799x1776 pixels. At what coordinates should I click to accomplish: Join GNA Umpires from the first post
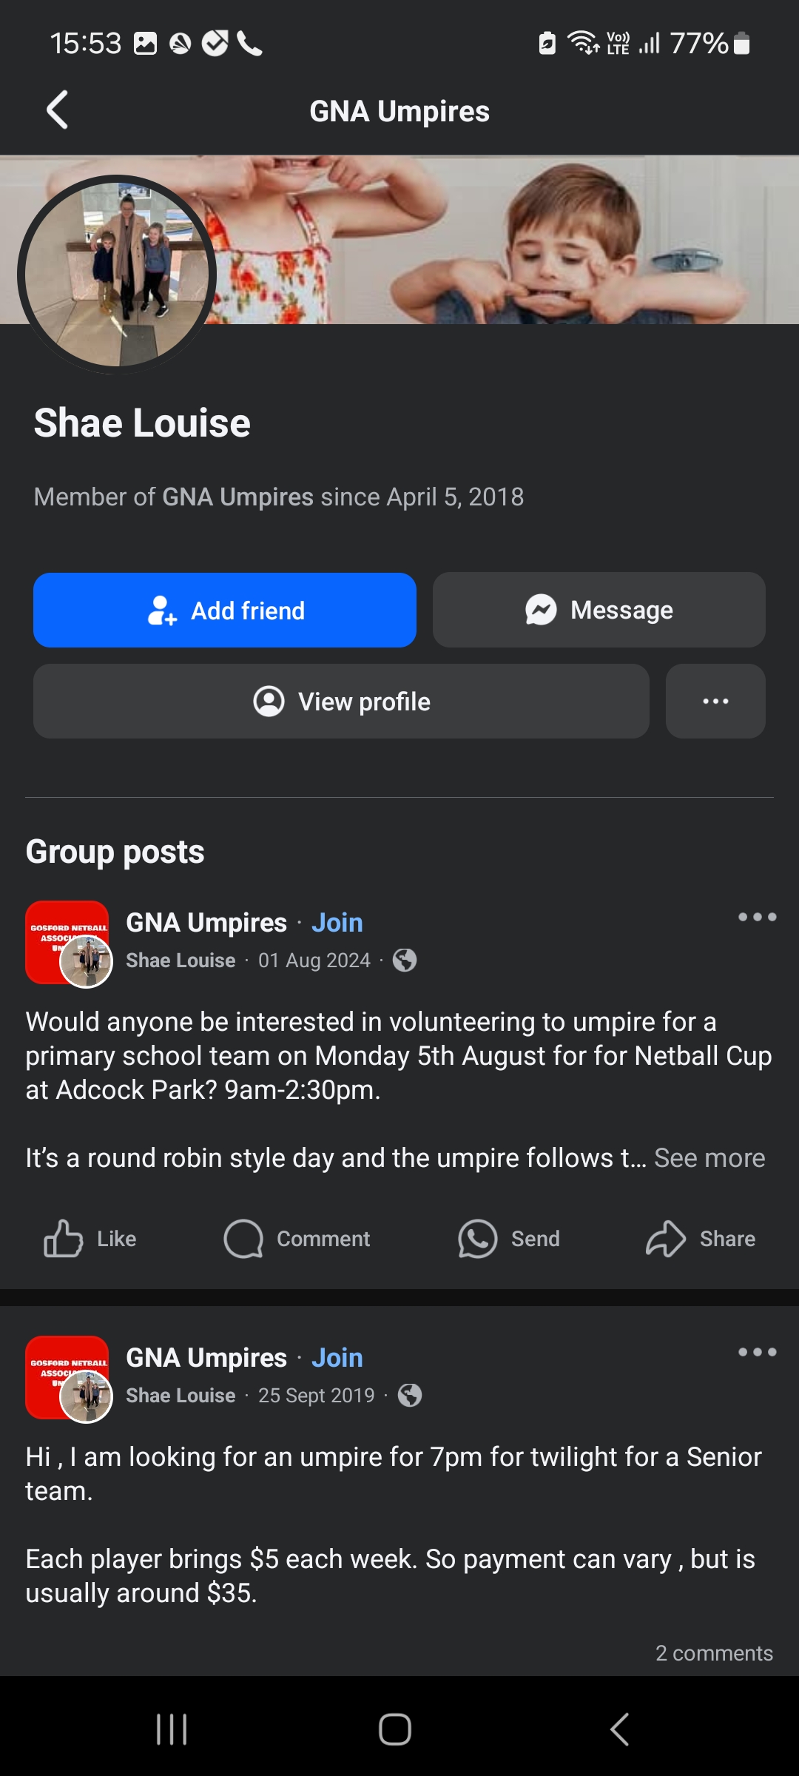pos(337,923)
